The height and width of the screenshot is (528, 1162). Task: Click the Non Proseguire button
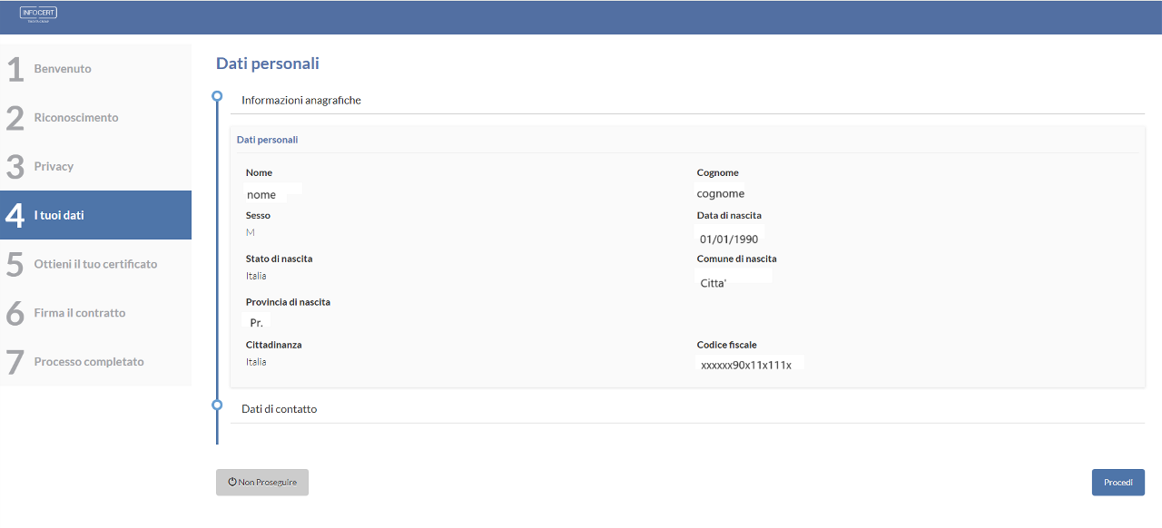point(262,483)
